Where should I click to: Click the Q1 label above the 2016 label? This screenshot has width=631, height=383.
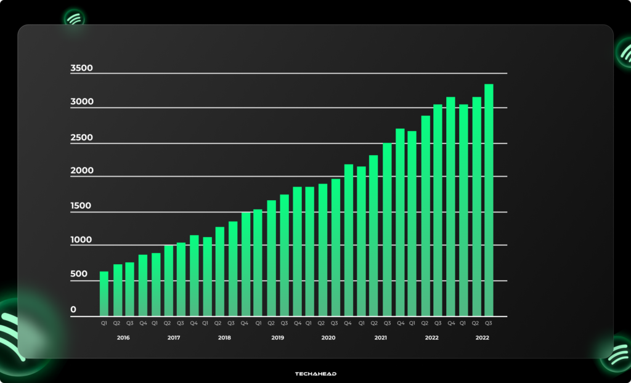pos(104,323)
